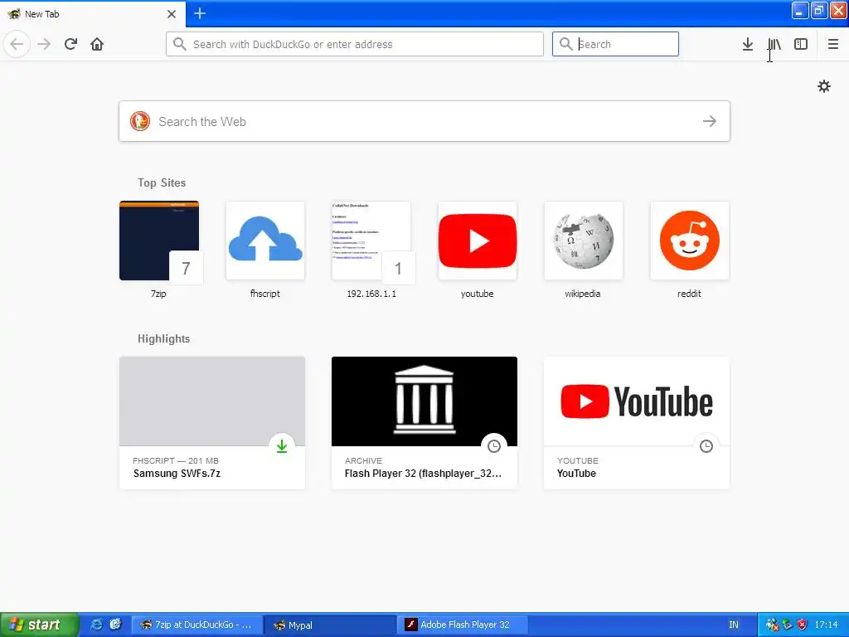Image resolution: width=849 pixels, height=637 pixels.
Task: Click the Samsung SWFs.7z title text
Action: click(177, 474)
